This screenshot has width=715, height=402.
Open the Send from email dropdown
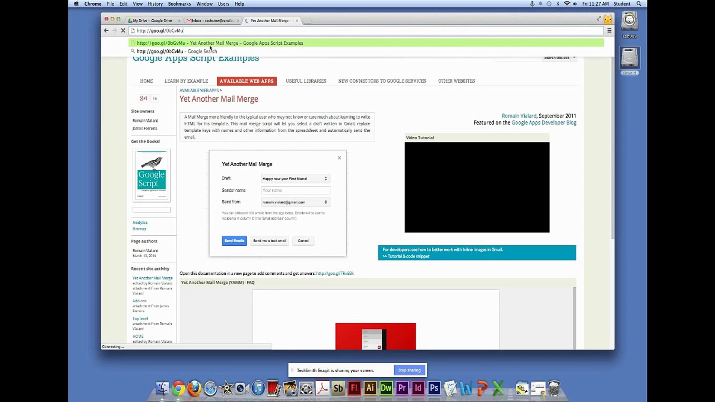[295, 202]
